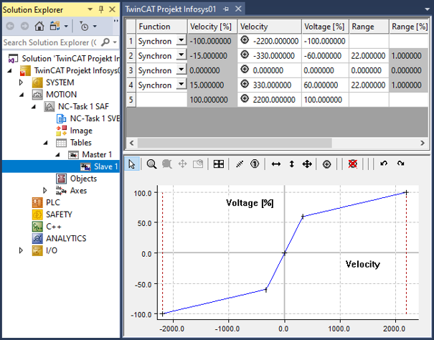Pin the TwinCAT Projekt Infosys01 tab
The height and width of the screenshot is (340, 434).
pos(226,9)
